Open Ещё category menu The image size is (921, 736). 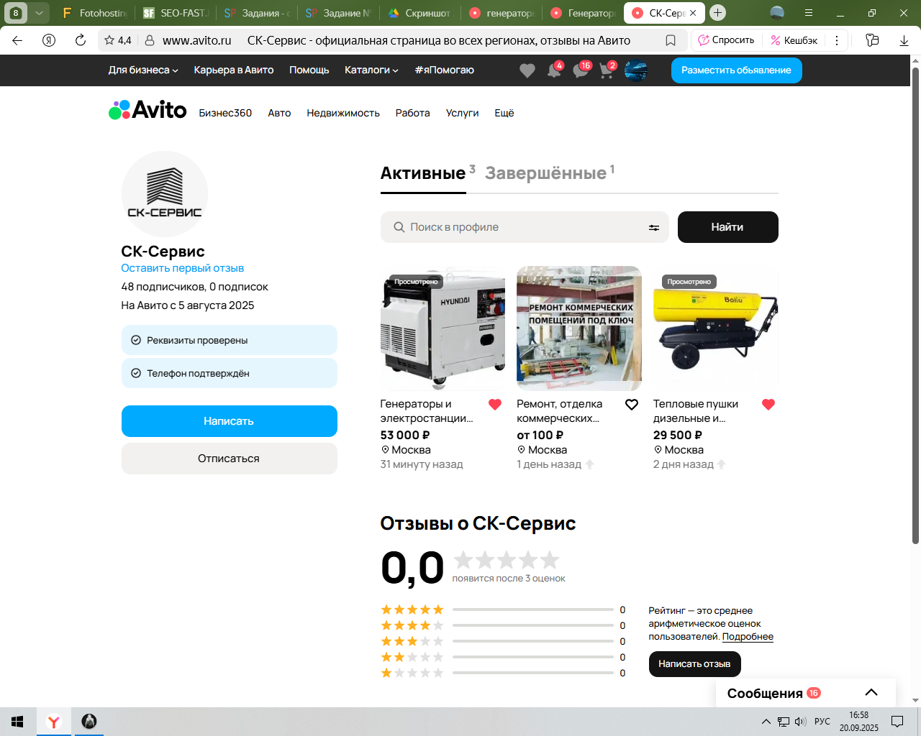[504, 113]
